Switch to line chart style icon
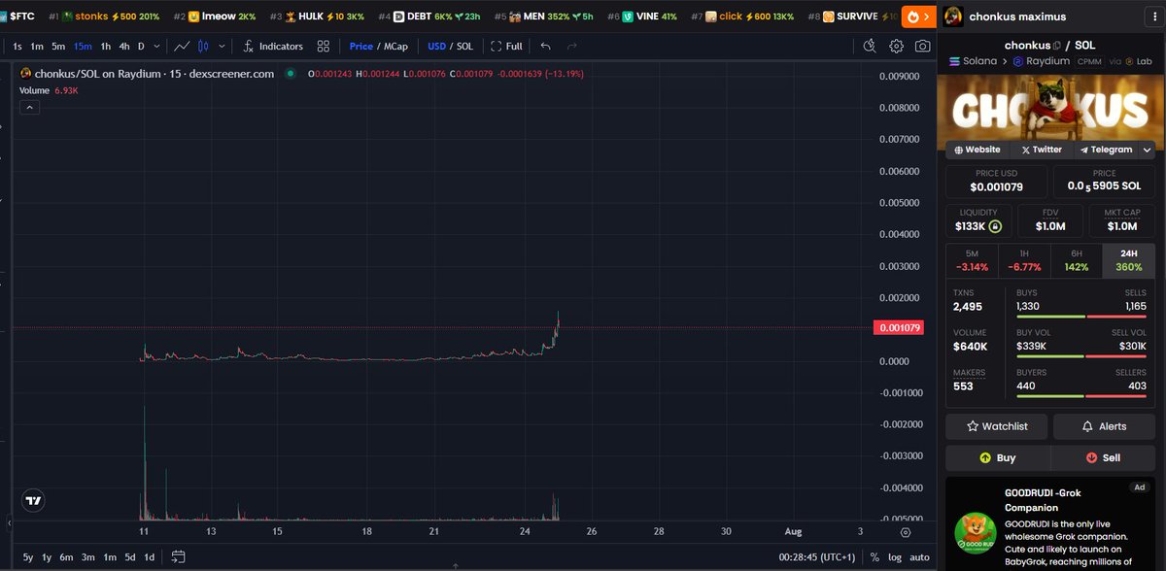1166x571 pixels. click(181, 46)
